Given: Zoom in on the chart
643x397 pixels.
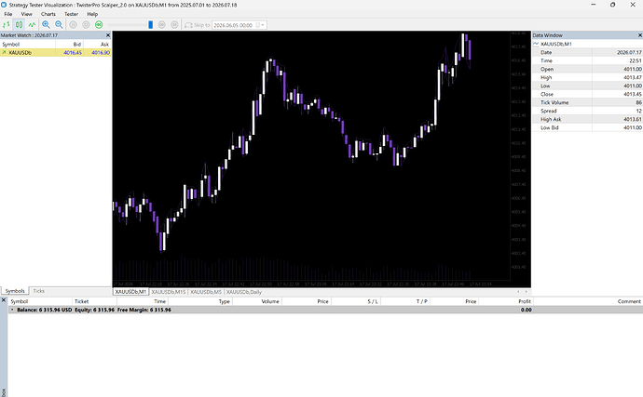Looking at the screenshot, I should [46, 25].
